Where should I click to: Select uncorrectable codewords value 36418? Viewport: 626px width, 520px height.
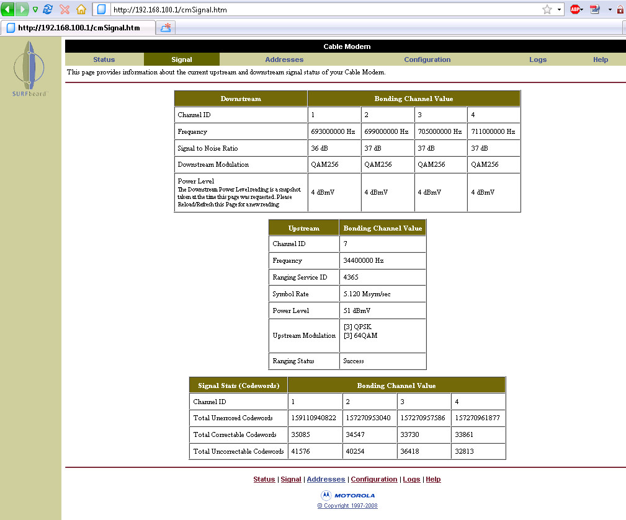(x=409, y=451)
